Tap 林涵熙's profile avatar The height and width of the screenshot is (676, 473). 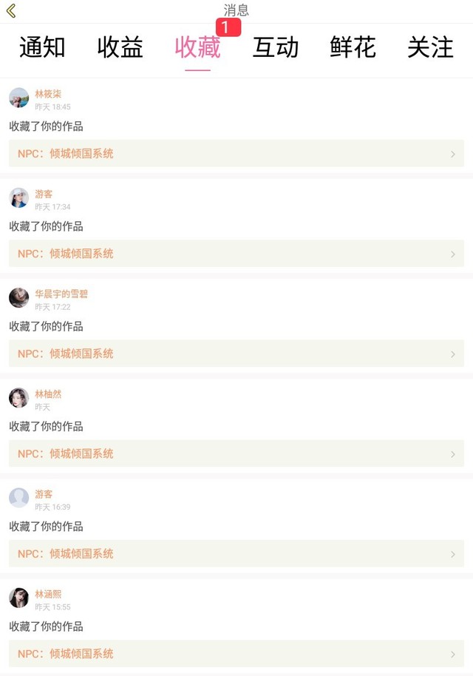tap(19, 598)
